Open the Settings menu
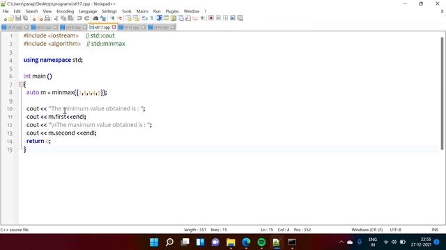Viewport: 446px width, 250px height. coord(109,11)
